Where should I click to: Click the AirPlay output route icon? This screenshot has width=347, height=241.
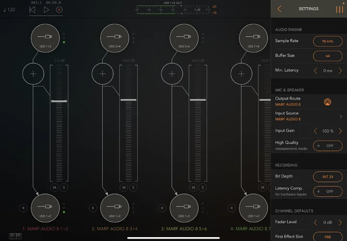point(328,102)
